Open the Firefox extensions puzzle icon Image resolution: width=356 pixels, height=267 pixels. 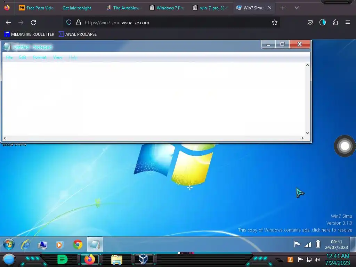click(335, 23)
